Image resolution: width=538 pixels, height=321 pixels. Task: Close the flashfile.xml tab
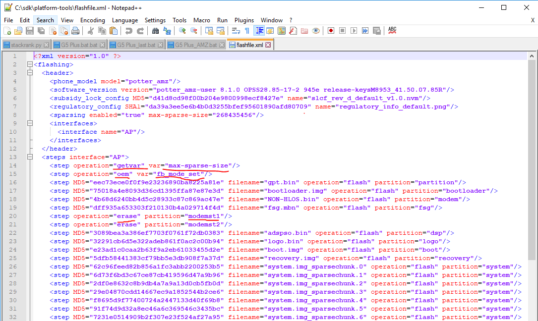pyautogui.click(x=268, y=45)
